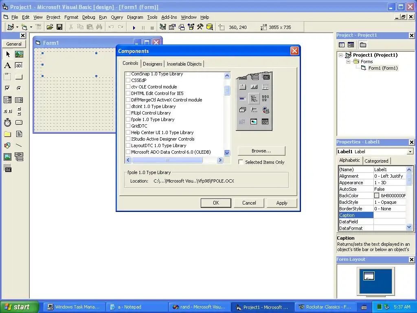The image size is (417, 313).
Task: Start the program with Run arrow
Action: click(134, 27)
